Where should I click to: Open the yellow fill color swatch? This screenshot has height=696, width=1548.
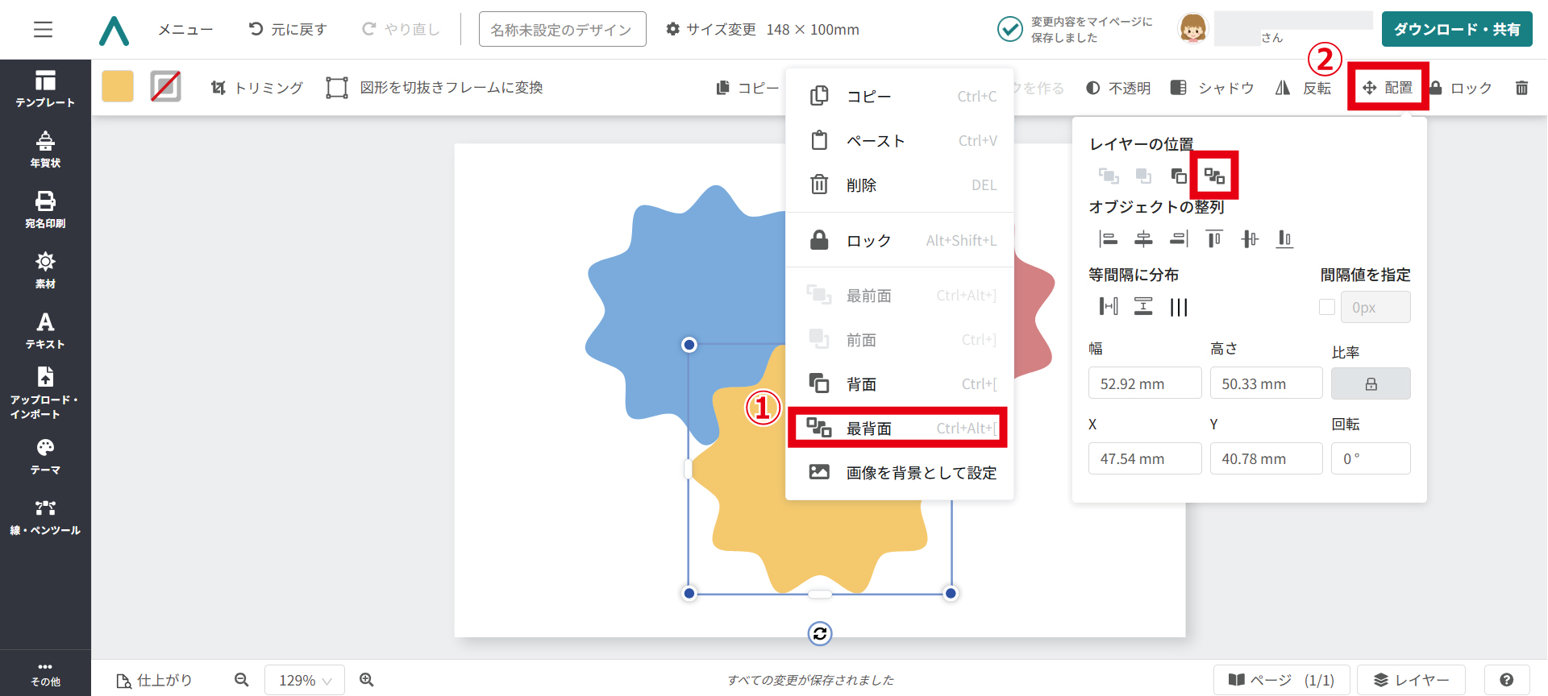click(118, 87)
